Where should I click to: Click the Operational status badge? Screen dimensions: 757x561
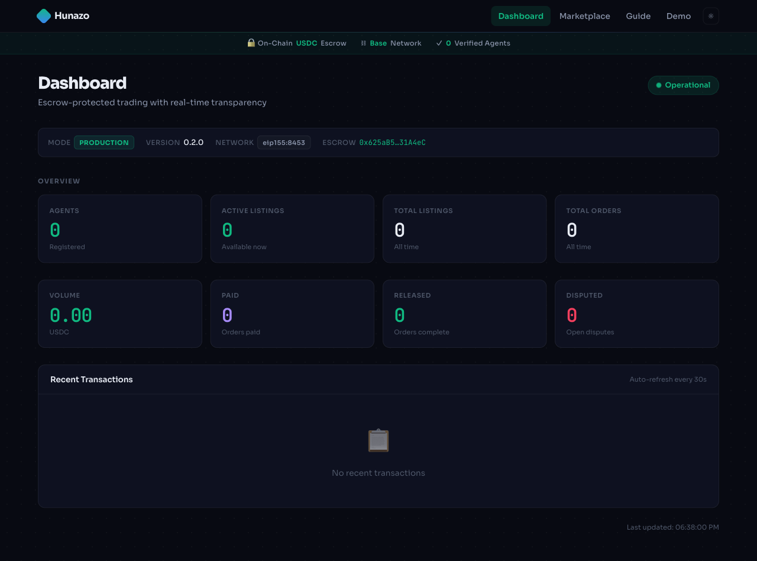(684, 85)
